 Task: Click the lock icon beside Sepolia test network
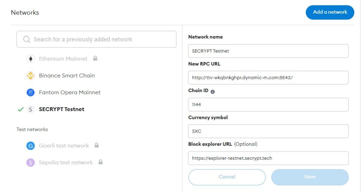point(100,162)
